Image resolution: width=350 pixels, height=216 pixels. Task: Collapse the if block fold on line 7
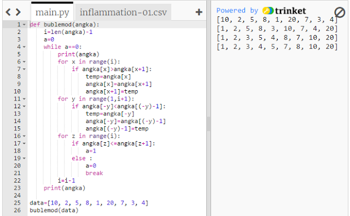tap(24, 69)
